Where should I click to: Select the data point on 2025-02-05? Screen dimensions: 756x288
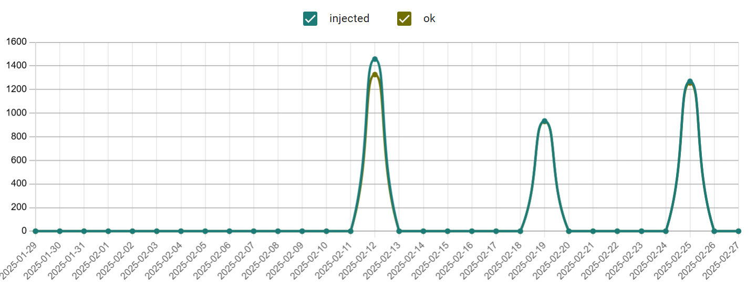(x=205, y=231)
